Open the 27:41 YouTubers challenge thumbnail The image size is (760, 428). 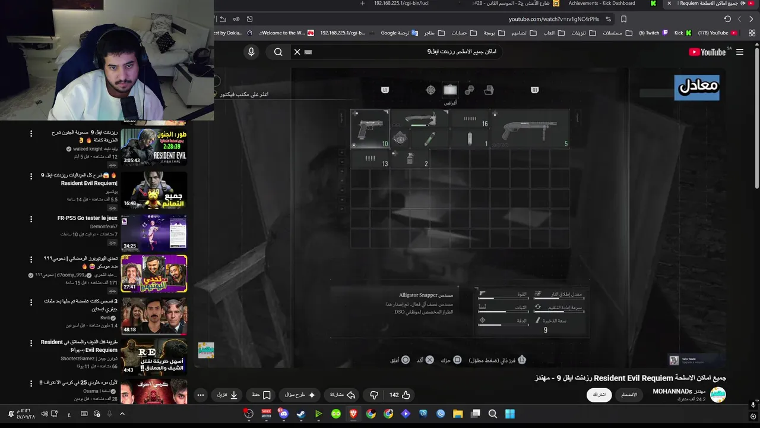coord(154,274)
